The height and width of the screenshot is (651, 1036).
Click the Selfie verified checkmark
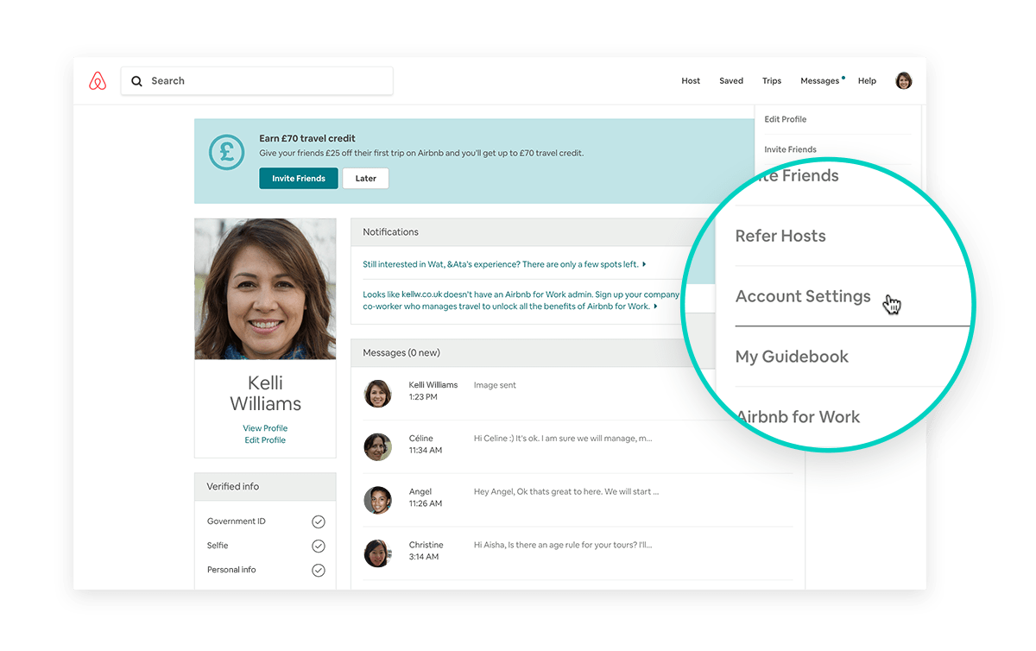(x=319, y=546)
